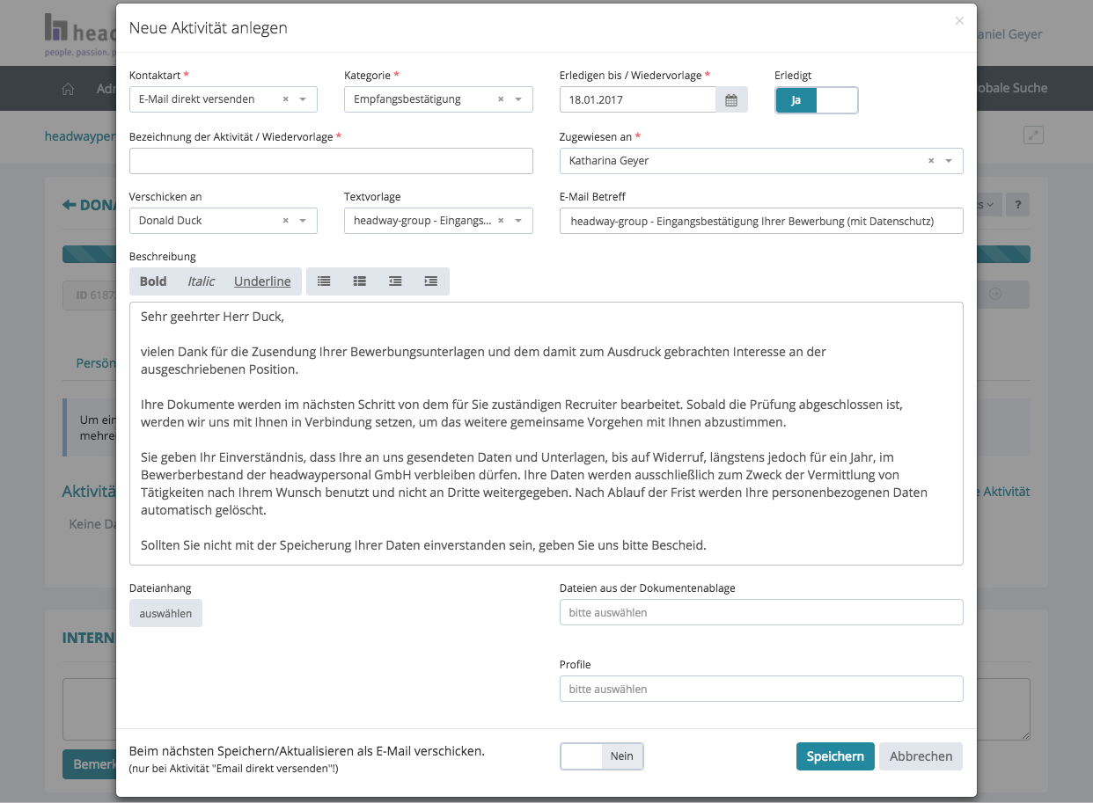Expand the Textvorlage dropdown
The width and height of the screenshot is (1093, 803).
coord(518,221)
